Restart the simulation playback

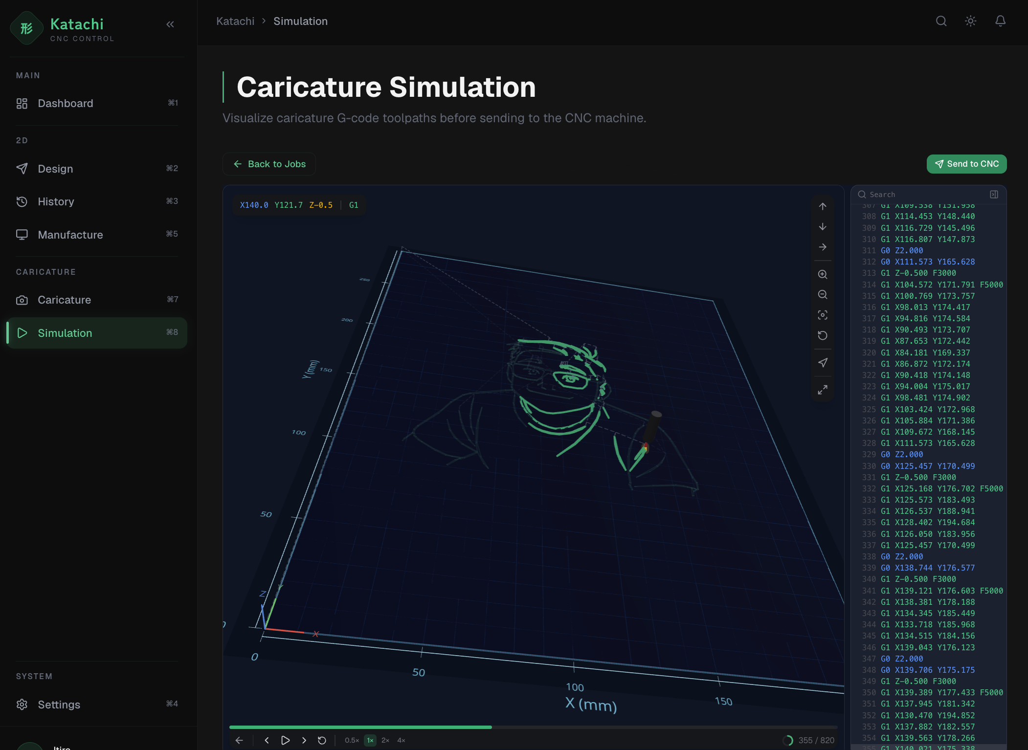[322, 740]
